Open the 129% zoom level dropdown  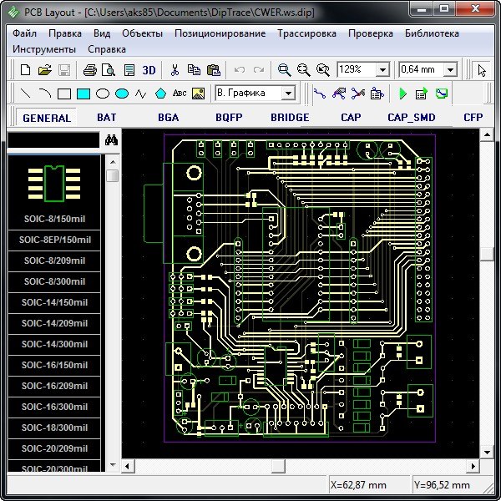[x=383, y=70]
